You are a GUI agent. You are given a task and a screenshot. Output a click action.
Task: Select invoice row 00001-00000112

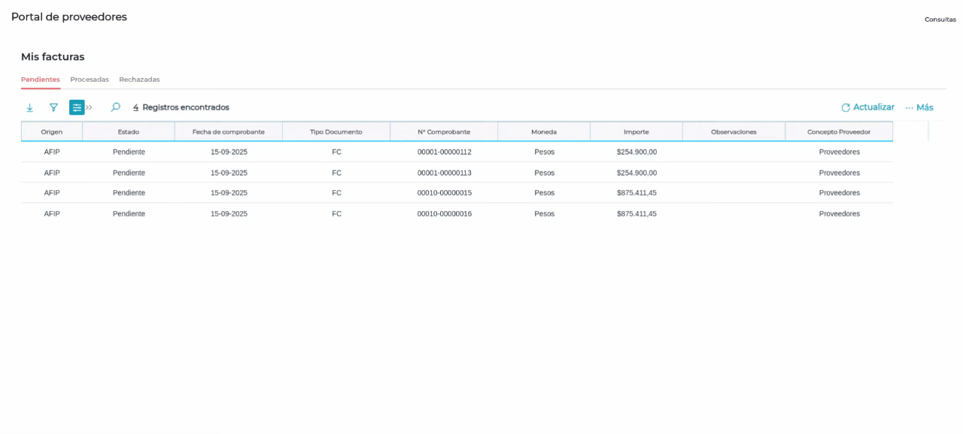pos(444,152)
